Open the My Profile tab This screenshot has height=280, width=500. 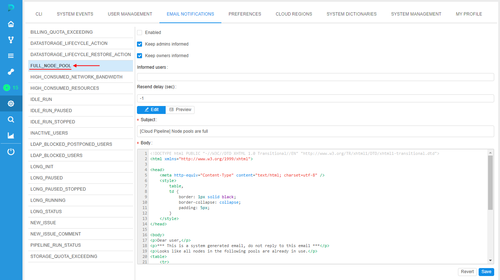tap(469, 14)
